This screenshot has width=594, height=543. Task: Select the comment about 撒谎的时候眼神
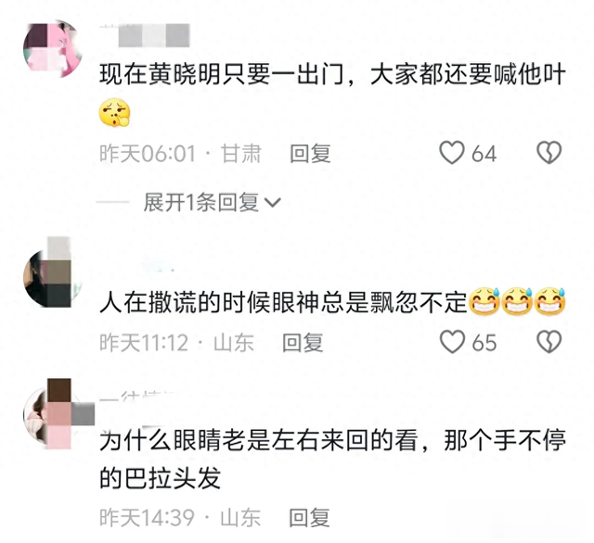332,302
